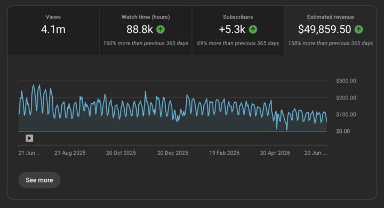Click the 4.1m views value
The image size is (384, 208).
[53, 30]
